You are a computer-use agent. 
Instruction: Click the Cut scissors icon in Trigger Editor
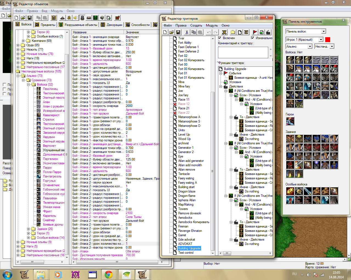pos(187,32)
